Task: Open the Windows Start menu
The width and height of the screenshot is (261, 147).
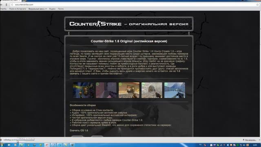Action: point(2,145)
